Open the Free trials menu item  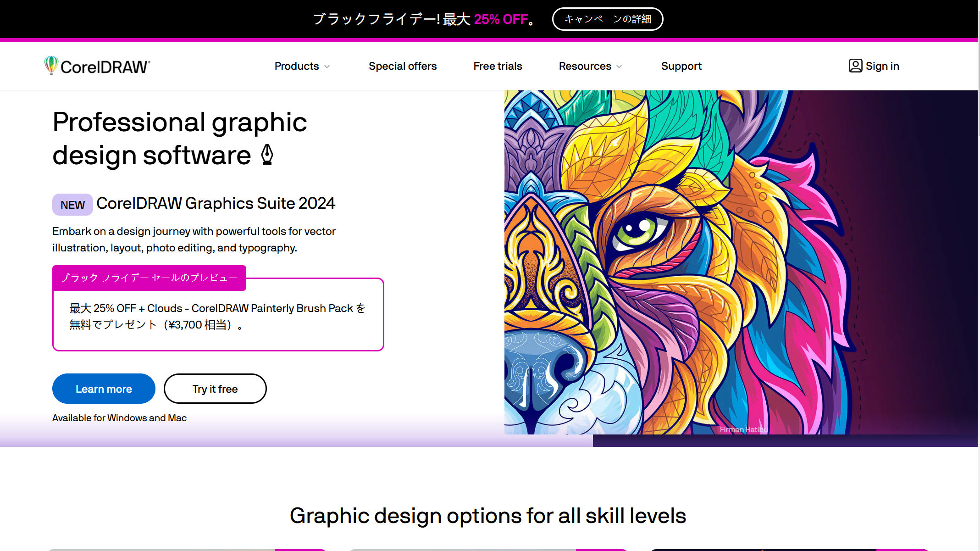[498, 66]
